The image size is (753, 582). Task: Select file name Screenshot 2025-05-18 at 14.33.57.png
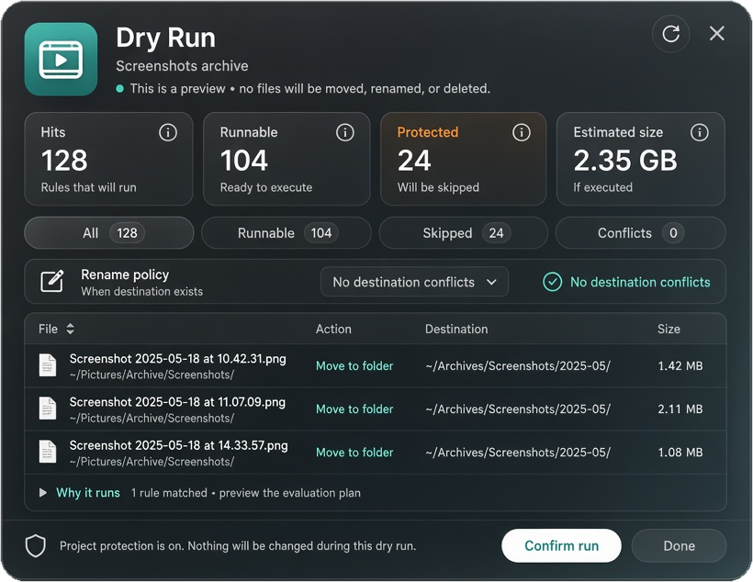(179, 445)
